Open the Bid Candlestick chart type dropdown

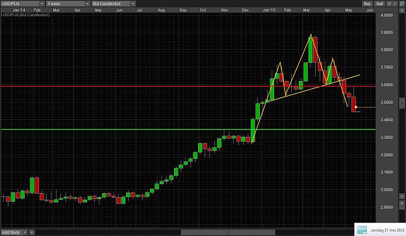pos(114,4)
